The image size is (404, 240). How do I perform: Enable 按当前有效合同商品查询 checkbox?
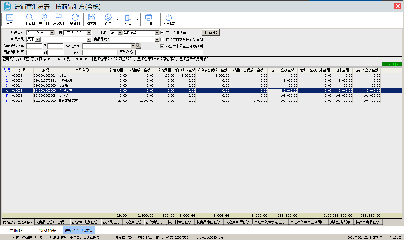tap(162, 40)
